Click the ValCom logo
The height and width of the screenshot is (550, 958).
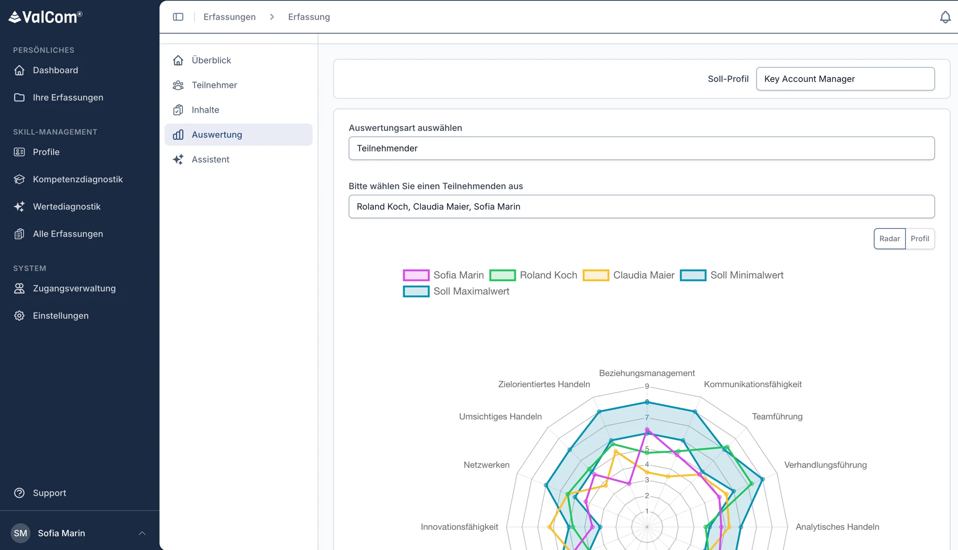pyautogui.click(x=46, y=17)
